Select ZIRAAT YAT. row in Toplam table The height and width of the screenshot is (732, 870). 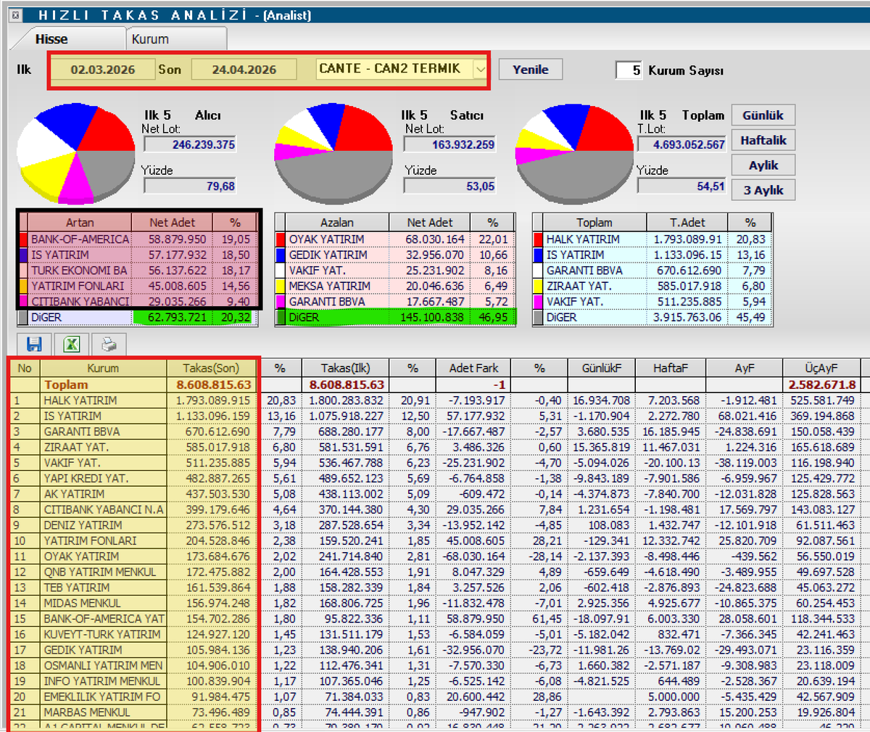(653, 286)
